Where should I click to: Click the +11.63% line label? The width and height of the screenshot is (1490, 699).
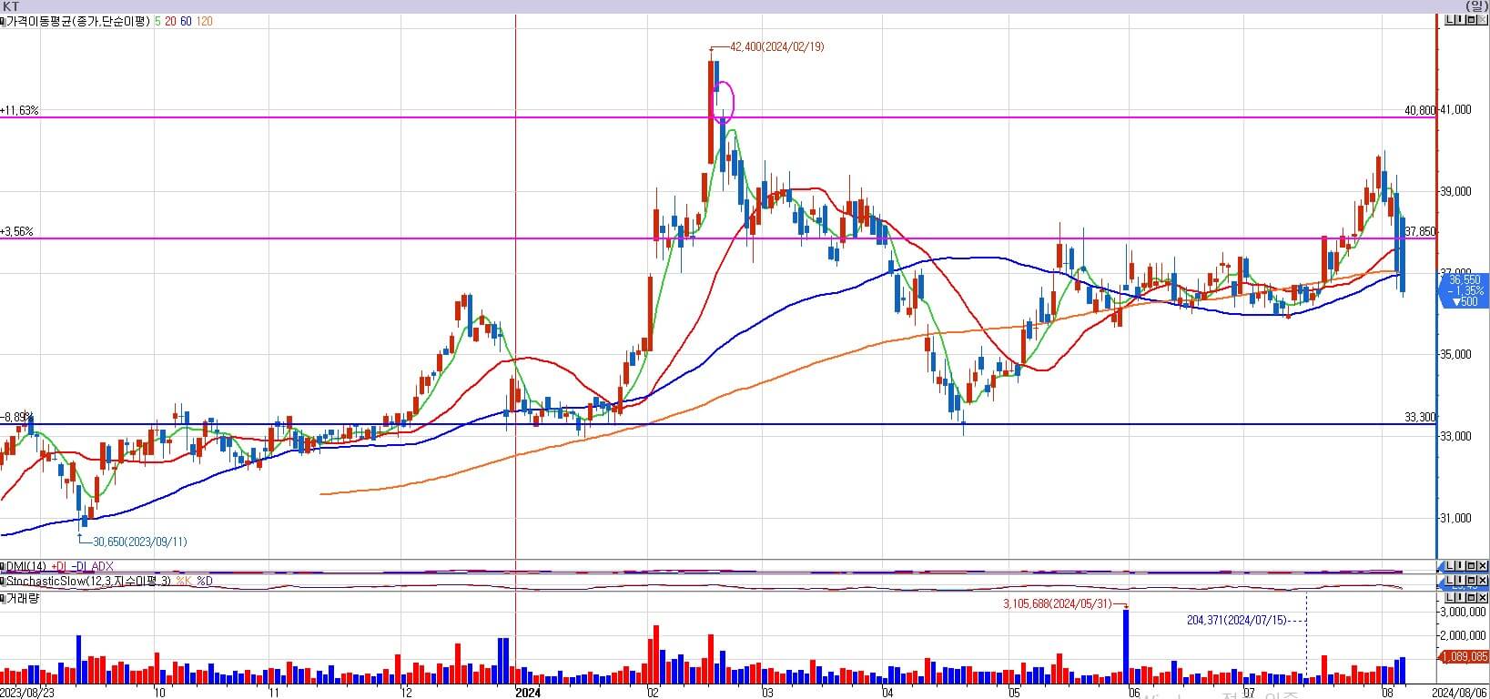pyautogui.click(x=19, y=110)
